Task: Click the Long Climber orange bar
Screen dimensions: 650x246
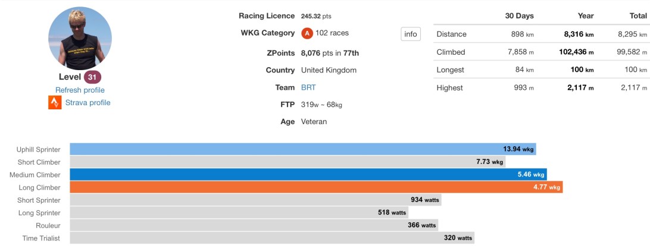Action: coord(315,187)
